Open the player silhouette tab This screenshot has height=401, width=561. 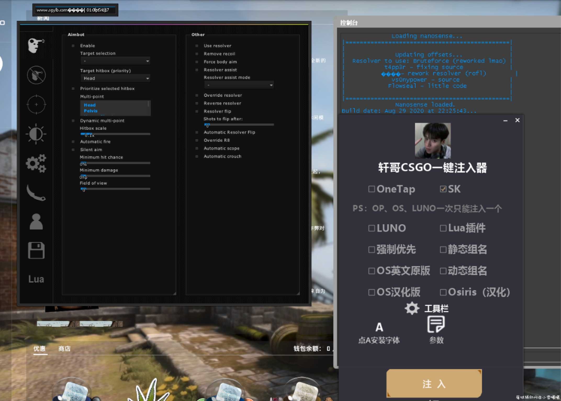pyautogui.click(x=36, y=222)
